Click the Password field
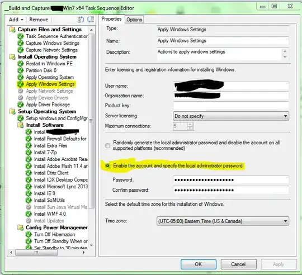Image resolution: width=302 pixels, height=275 pixels. click(231, 180)
